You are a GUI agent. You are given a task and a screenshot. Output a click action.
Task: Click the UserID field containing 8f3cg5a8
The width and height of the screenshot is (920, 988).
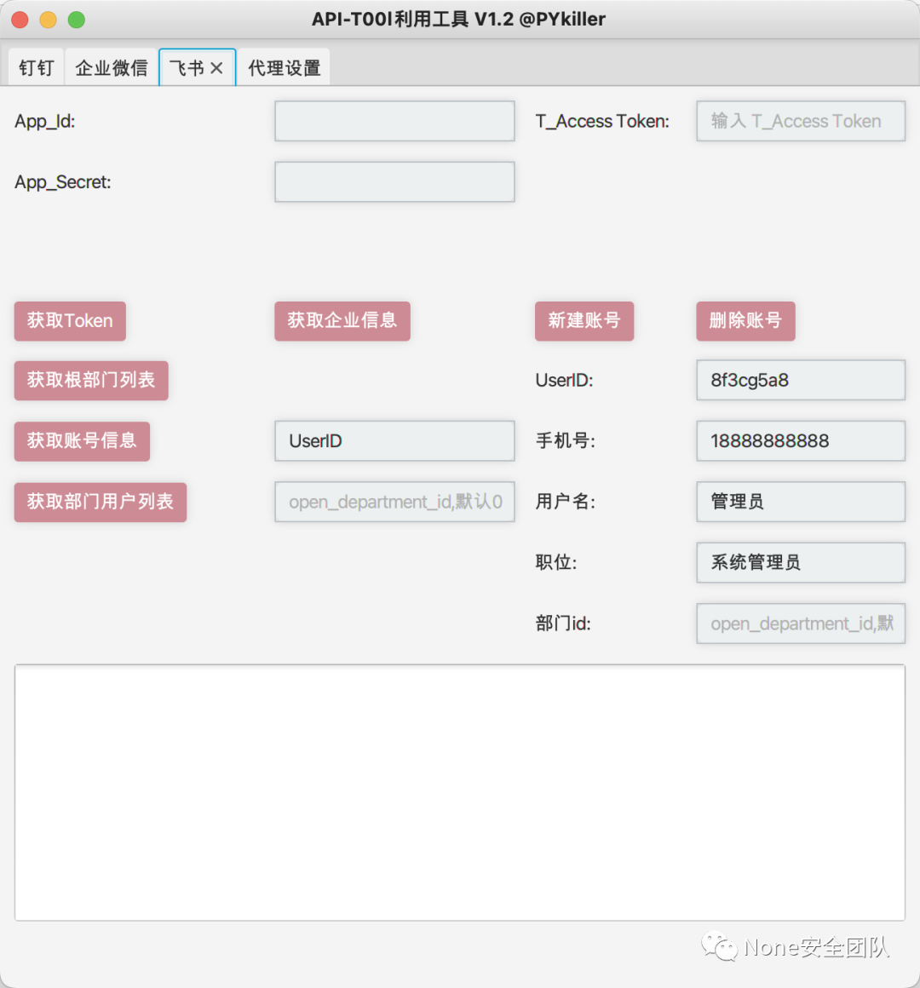click(x=801, y=380)
